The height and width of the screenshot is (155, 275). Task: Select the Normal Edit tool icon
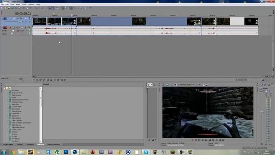[x=70, y=8]
